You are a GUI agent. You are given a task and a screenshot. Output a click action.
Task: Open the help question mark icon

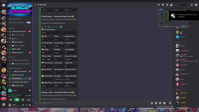(x=196, y=5)
